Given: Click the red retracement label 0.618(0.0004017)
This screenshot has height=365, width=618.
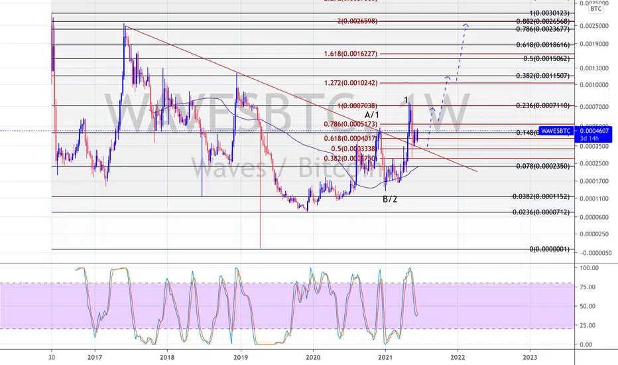Looking at the screenshot, I should (x=350, y=139).
